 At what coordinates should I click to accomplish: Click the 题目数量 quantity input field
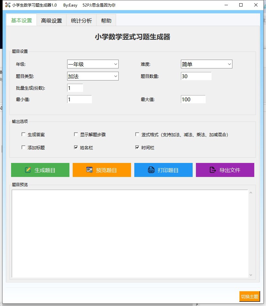coord(196,76)
